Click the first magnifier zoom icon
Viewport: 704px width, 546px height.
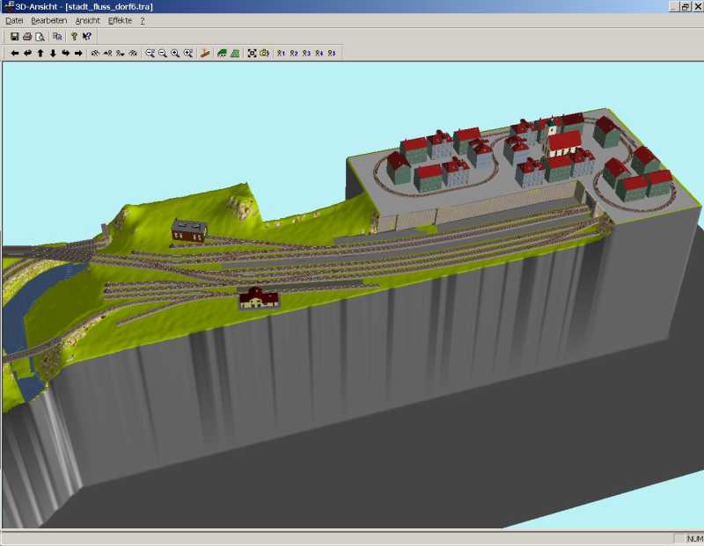click(150, 54)
